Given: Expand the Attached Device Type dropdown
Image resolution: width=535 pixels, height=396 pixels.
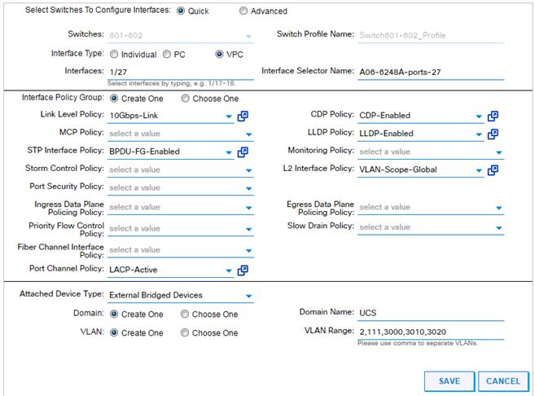Looking at the screenshot, I should 248,296.
